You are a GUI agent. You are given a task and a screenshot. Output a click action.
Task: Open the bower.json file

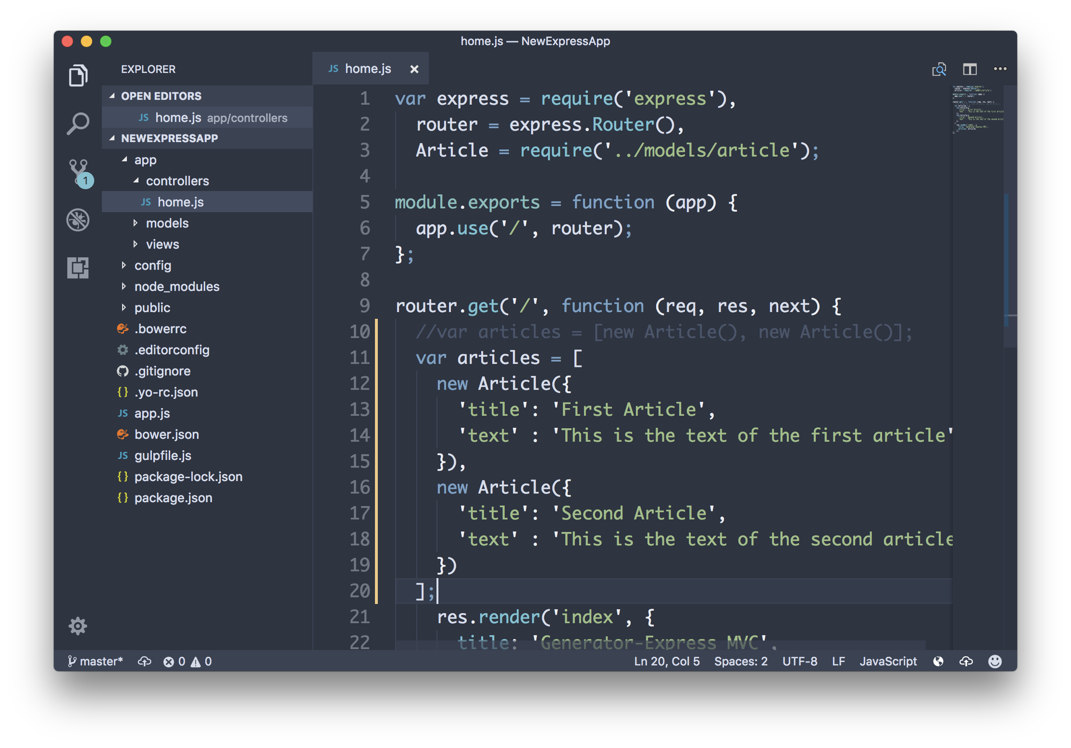click(208, 434)
